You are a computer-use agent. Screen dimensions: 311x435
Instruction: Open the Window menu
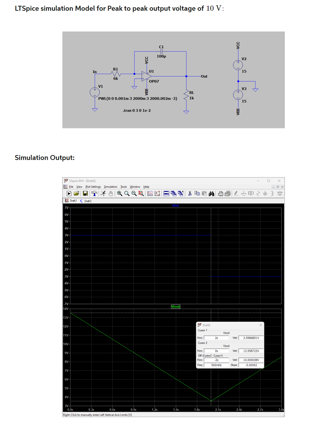pyautogui.click(x=135, y=187)
